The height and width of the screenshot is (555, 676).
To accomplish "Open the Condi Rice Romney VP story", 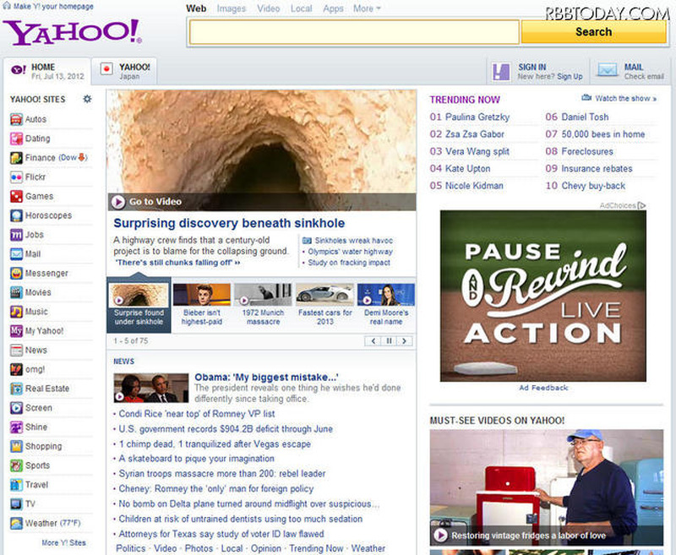I will click(x=196, y=414).
